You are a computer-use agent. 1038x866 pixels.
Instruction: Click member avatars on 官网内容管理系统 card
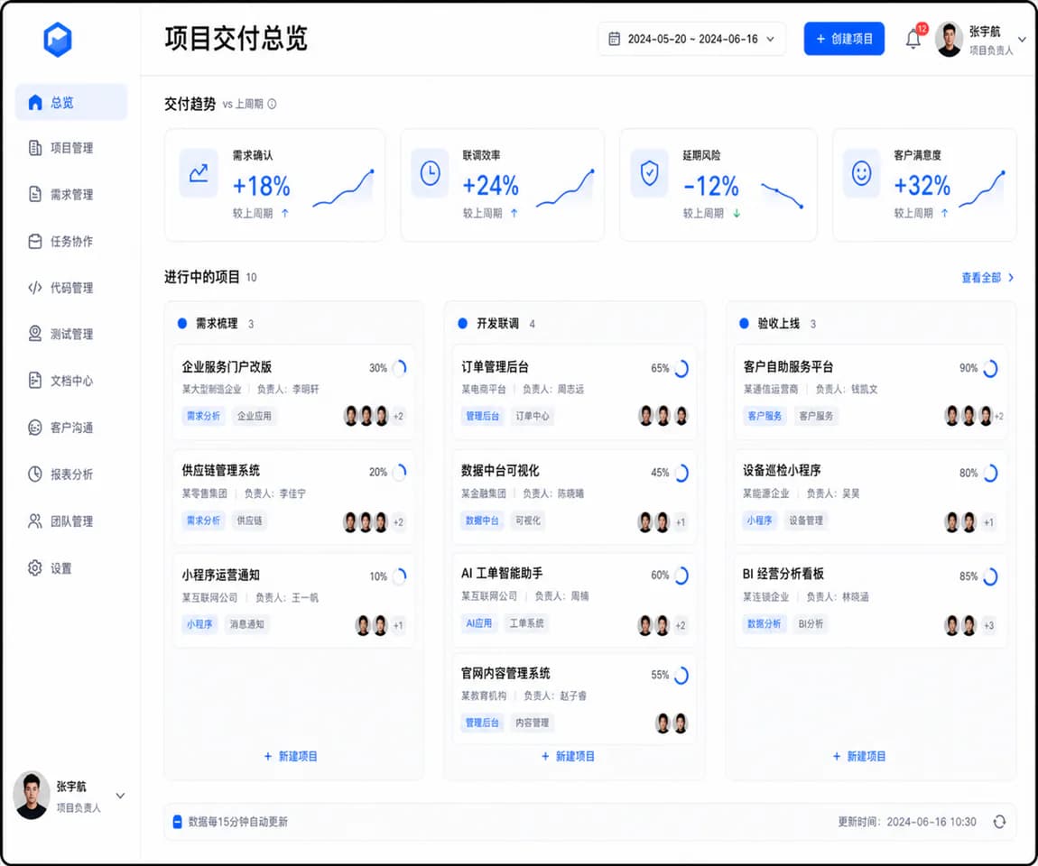coord(672,723)
